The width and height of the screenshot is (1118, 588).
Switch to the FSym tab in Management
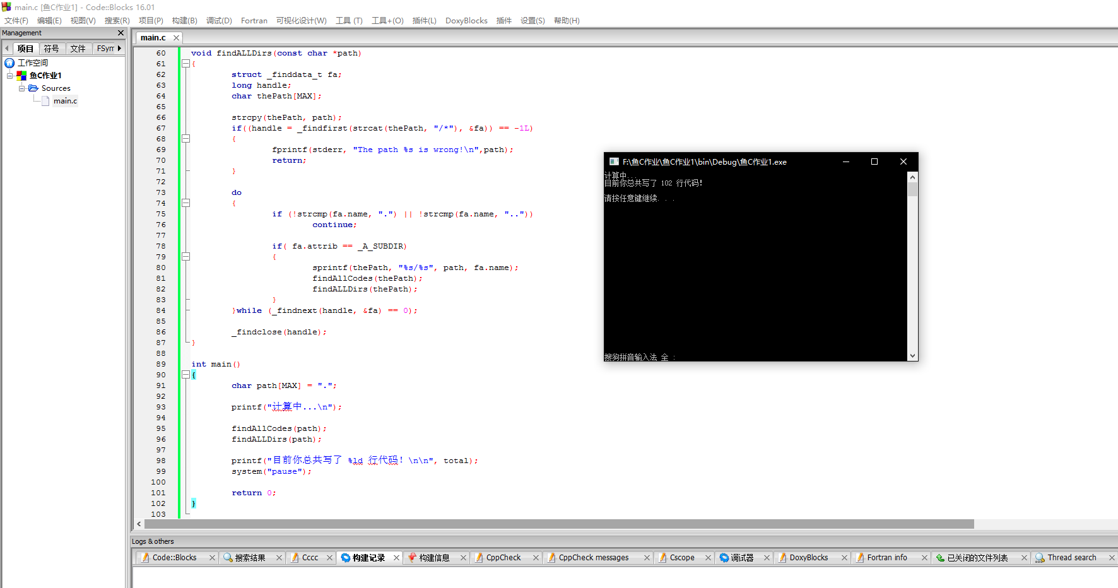(x=105, y=49)
